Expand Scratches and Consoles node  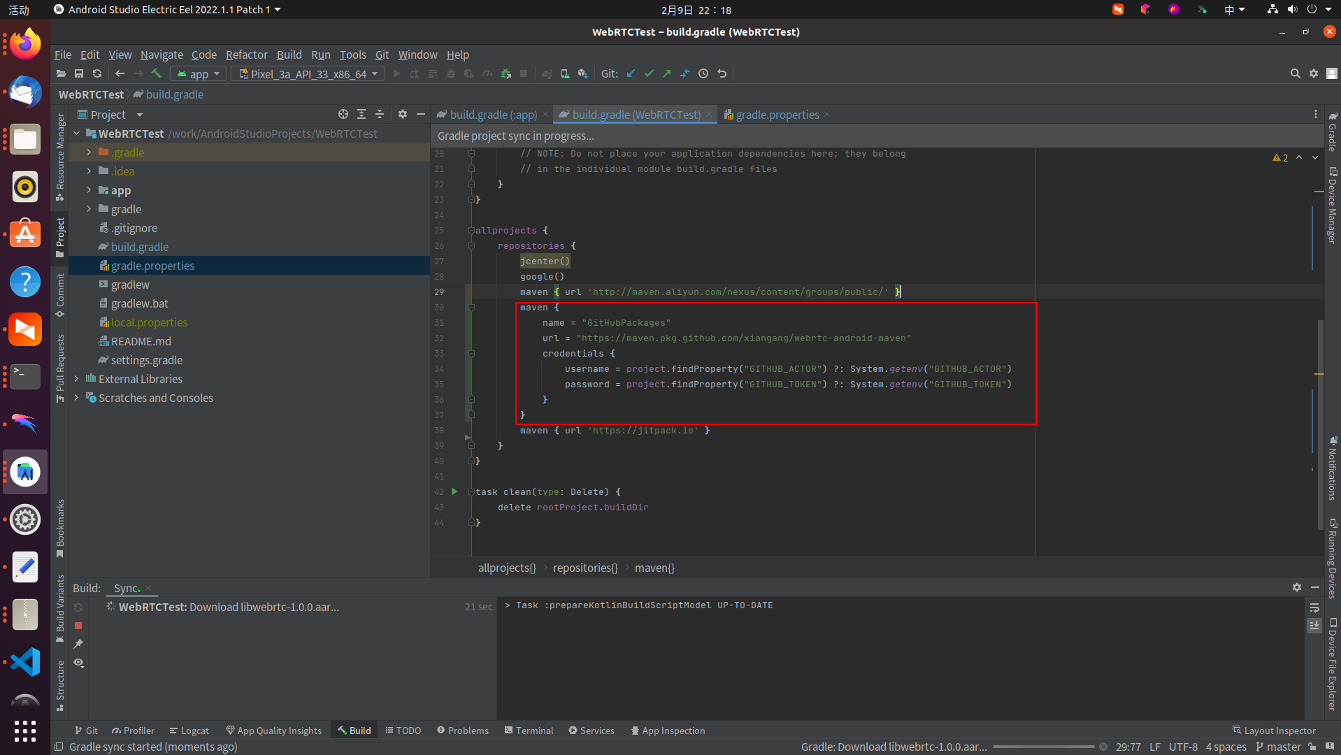click(76, 397)
